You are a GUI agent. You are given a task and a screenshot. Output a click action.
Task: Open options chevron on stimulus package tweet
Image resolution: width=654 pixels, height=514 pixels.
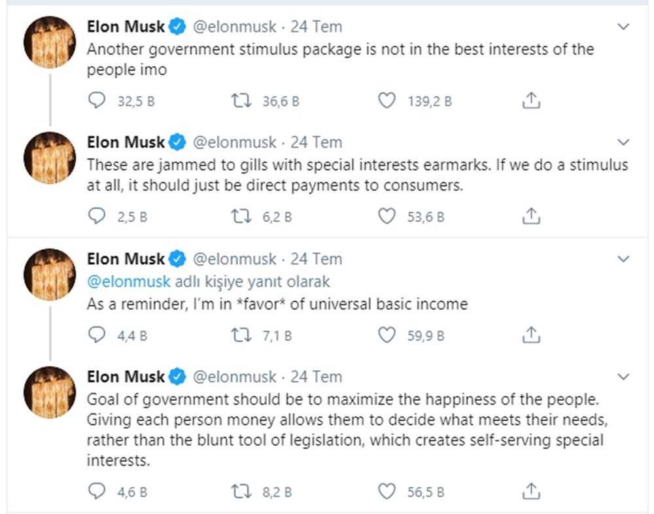tap(623, 27)
